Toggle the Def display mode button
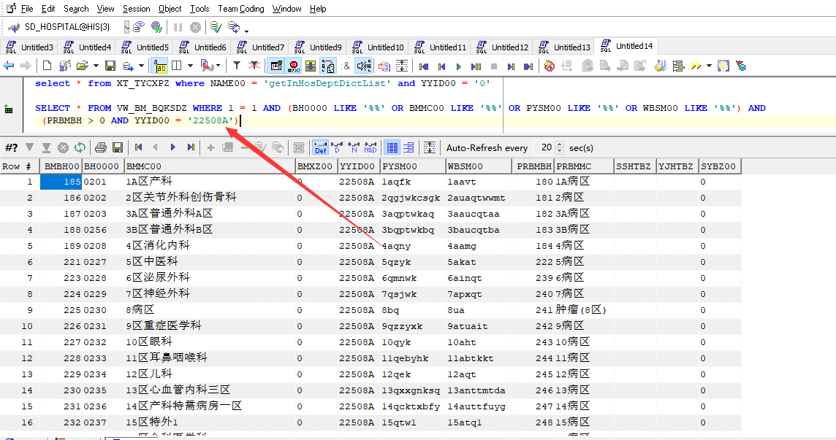 pyautogui.click(x=320, y=147)
